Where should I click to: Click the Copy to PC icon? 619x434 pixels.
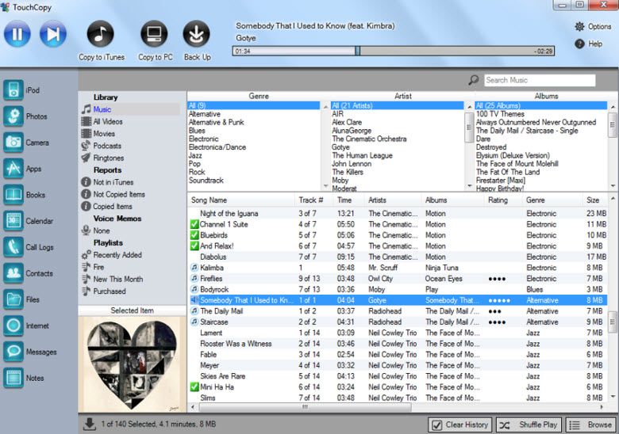154,34
